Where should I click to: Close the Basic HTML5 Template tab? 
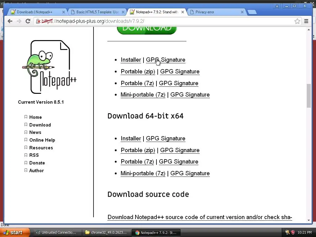pos(123,12)
